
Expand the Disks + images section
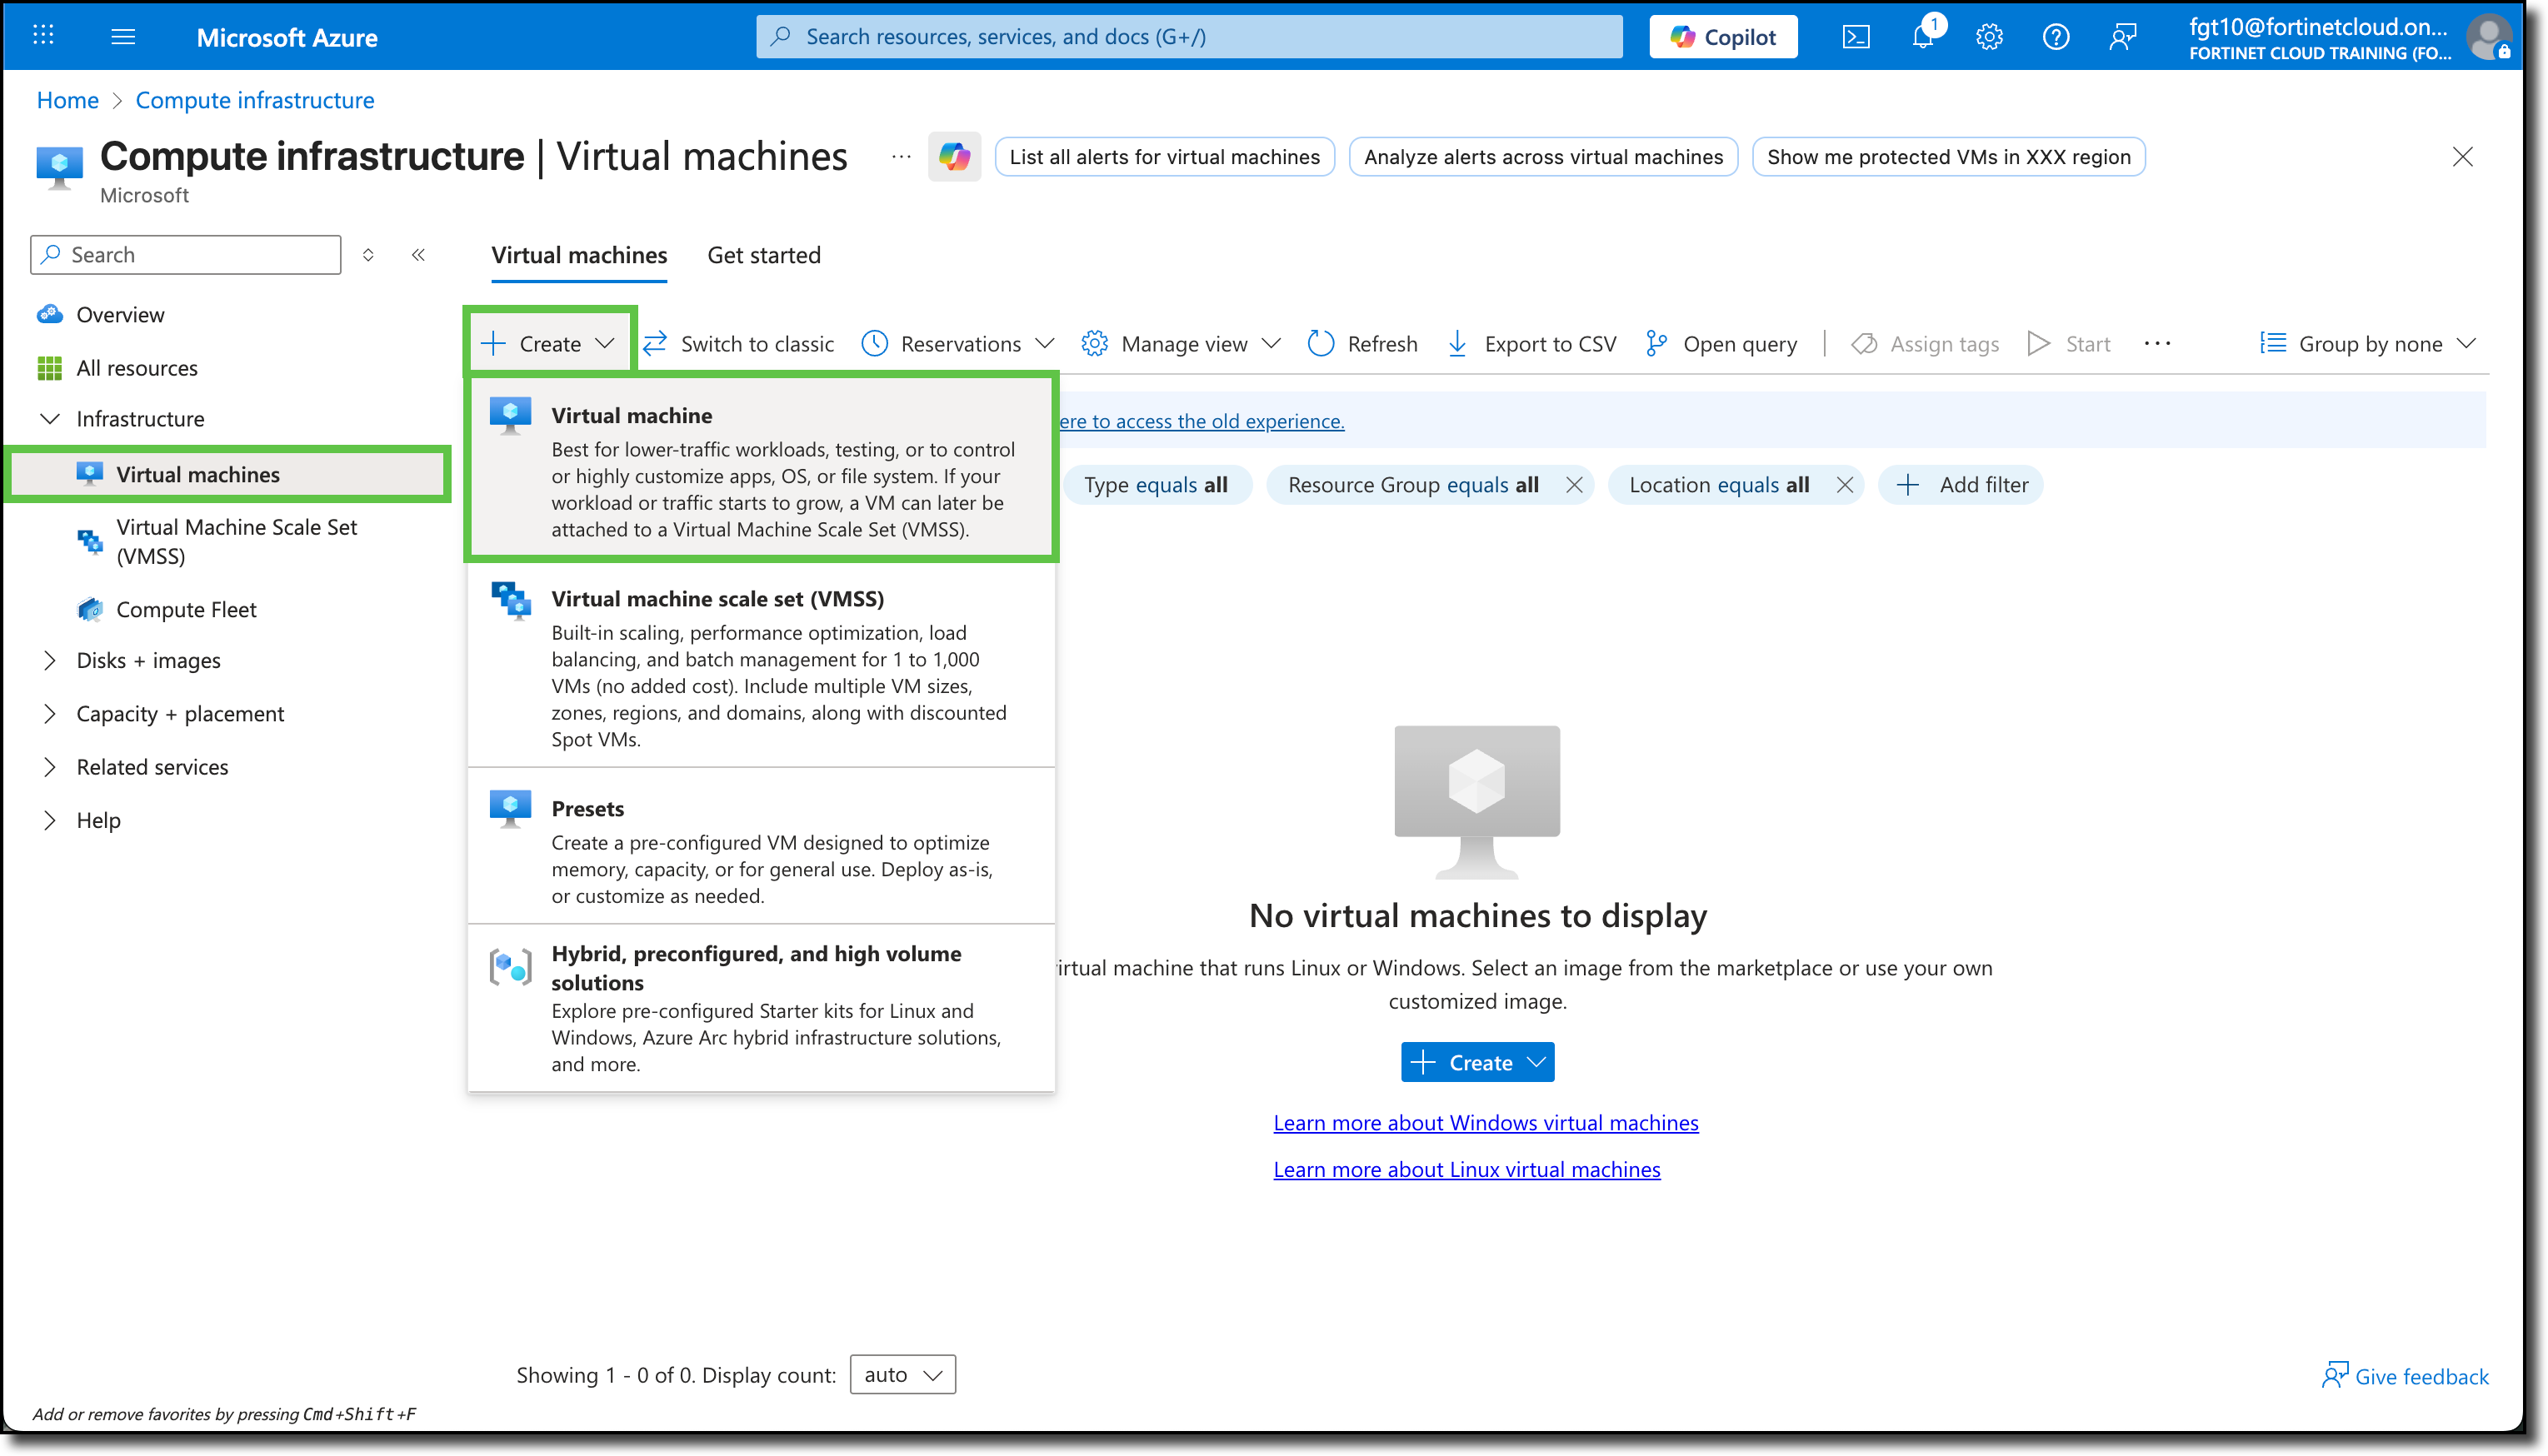click(147, 660)
